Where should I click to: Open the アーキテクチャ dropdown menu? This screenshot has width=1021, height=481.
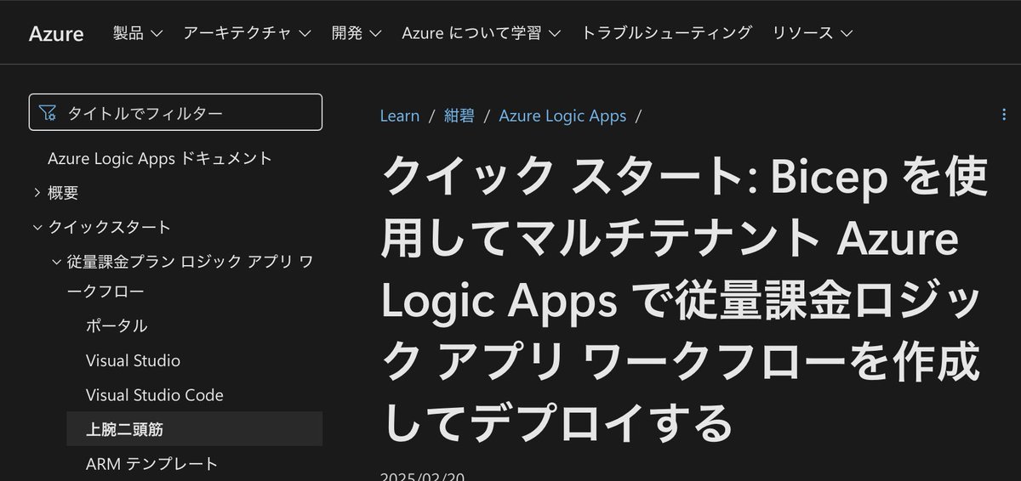click(x=248, y=33)
